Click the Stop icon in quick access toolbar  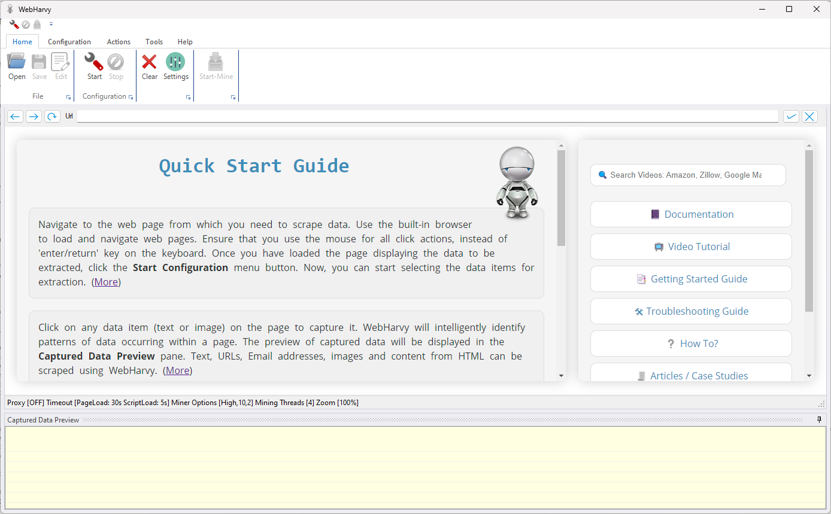25,24
